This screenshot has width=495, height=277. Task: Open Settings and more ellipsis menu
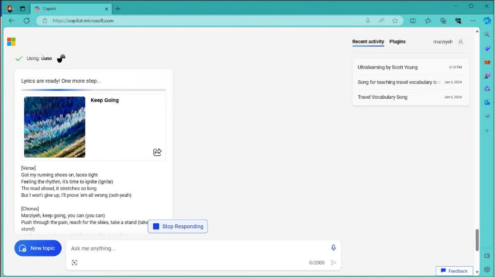(x=473, y=20)
